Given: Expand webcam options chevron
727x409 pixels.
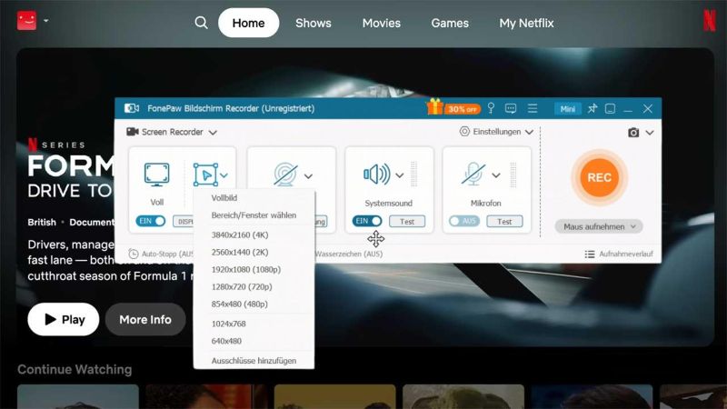Looking at the screenshot, I should coord(308,176).
